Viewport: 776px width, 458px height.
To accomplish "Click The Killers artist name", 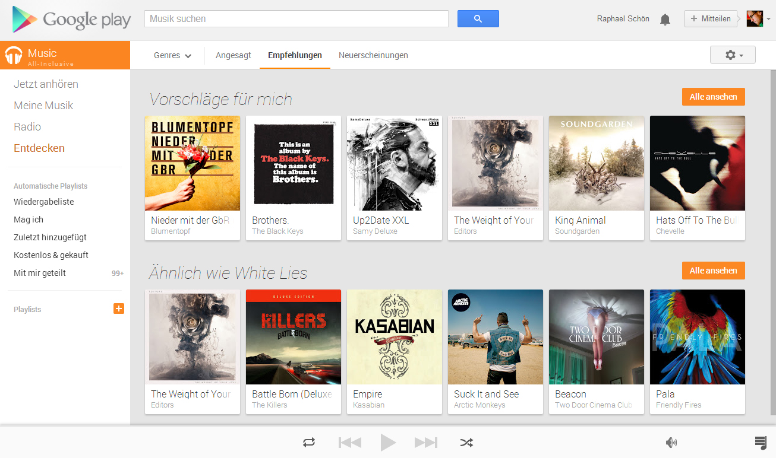I will (270, 405).
